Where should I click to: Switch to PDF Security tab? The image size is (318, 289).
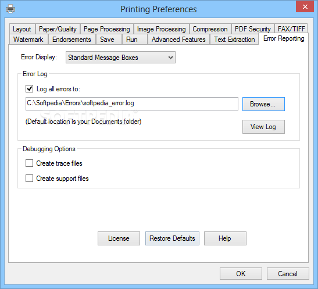pyautogui.click(x=253, y=29)
